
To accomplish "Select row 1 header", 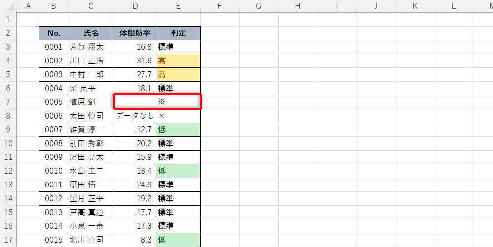I will (x=8, y=20).
